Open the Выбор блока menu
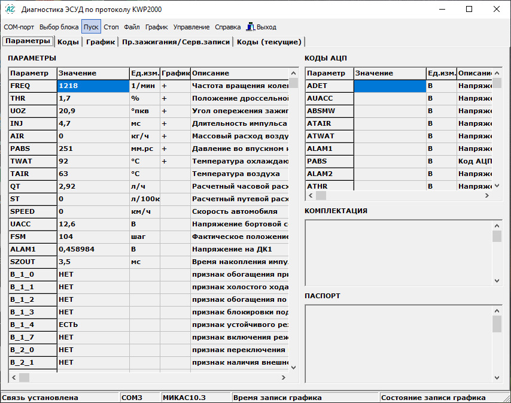The width and height of the screenshot is (511, 403). (x=59, y=27)
